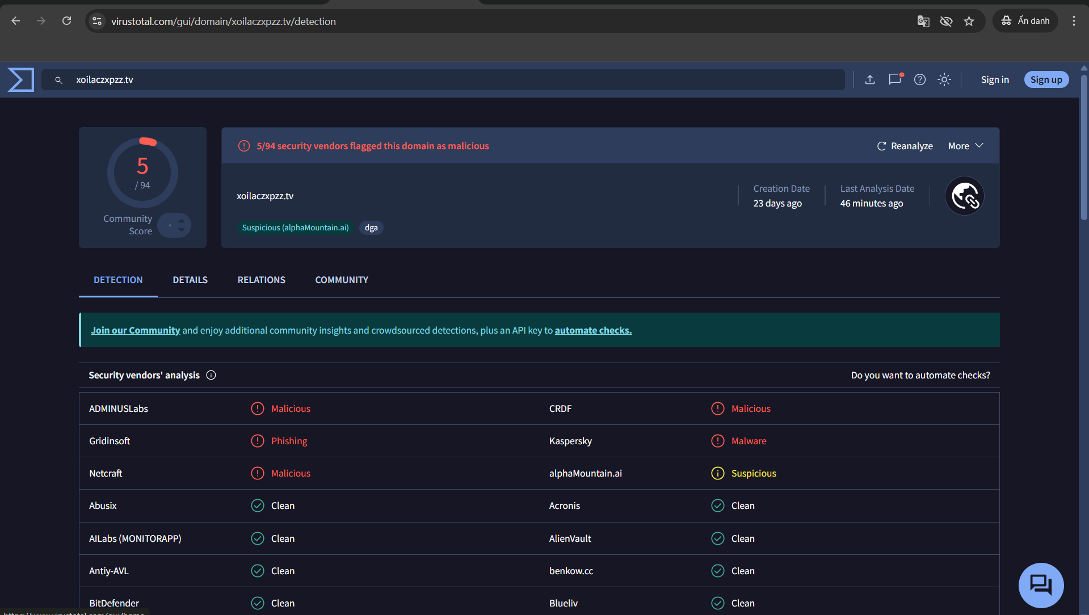The width and height of the screenshot is (1089, 615).
Task: Open the notifications chat icon
Action: pos(895,79)
